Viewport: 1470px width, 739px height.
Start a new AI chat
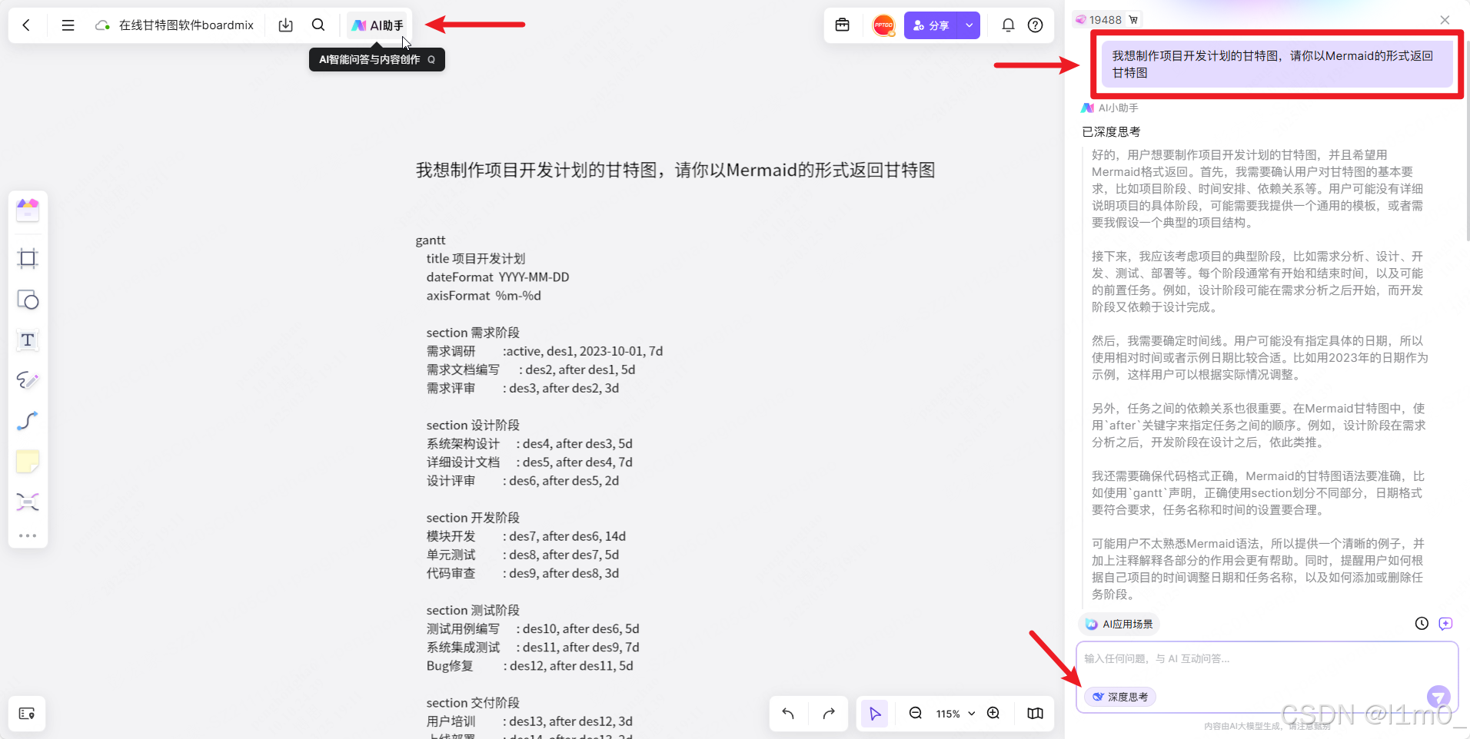tap(1445, 624)
